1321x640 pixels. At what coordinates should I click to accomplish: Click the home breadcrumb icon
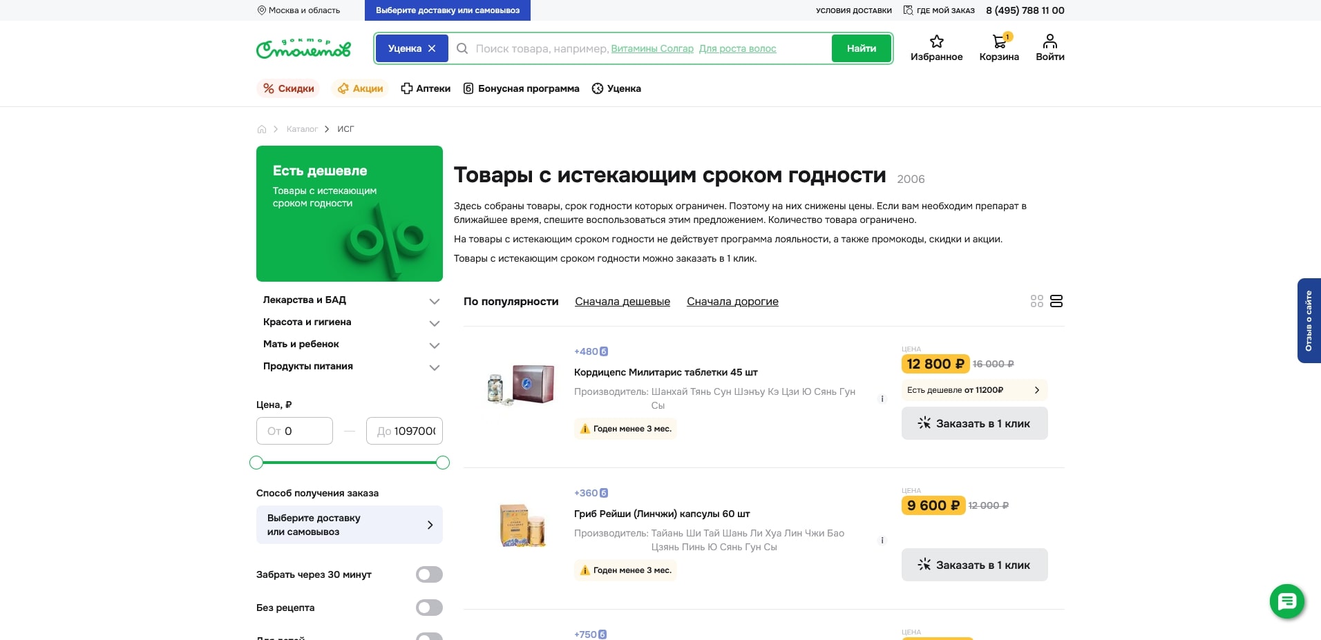pos(262,129)
